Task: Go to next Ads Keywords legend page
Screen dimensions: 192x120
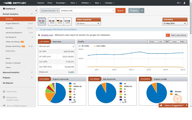Action: pos(125,102)
